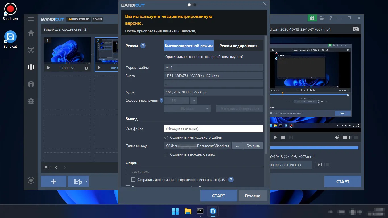Move clip with the left arrow icon
This screenshot has width=388, height=218.
[56, 167]
